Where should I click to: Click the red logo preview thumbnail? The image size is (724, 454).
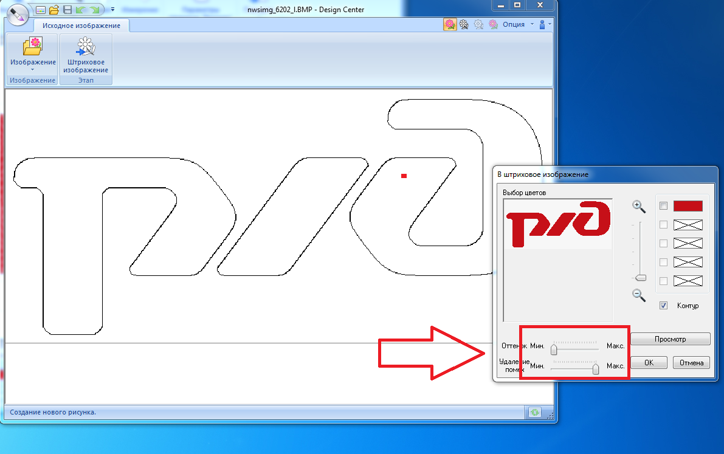tap(557, 224)
